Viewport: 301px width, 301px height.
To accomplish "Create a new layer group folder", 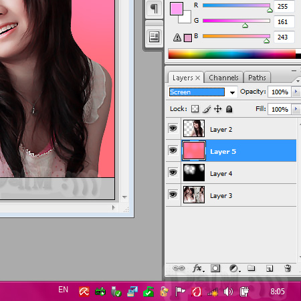I will pyautogui.click(x=252, y=268).
